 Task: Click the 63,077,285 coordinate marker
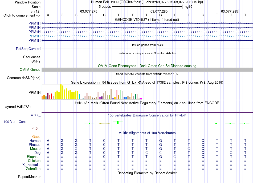click(x=230, y=11)
